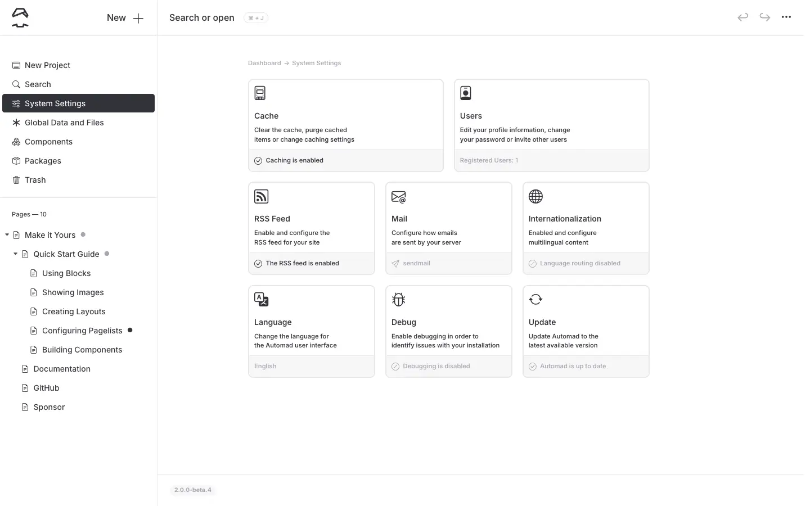The width and height of the screenshot is (810, 506).
Task: Click the Language translate icon
Action: pyautogui.click(x=261, y=300)
